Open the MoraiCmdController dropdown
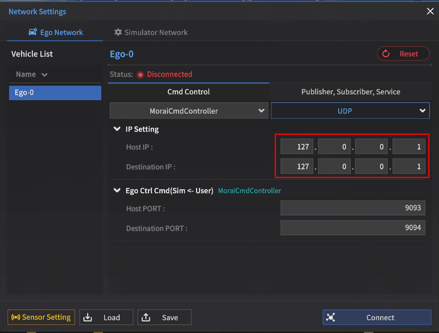439x333 pixels. tap(189, 110)
